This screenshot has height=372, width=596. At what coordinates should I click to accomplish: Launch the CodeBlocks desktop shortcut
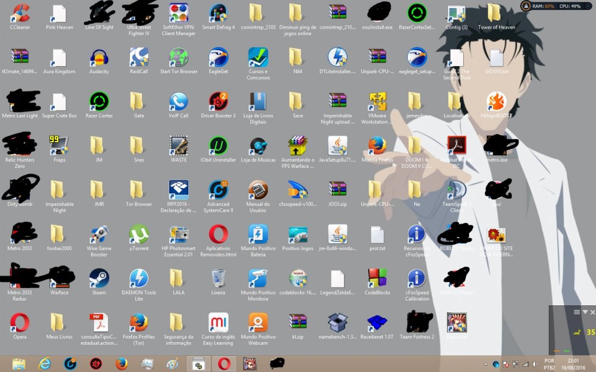tap(377, 278)
